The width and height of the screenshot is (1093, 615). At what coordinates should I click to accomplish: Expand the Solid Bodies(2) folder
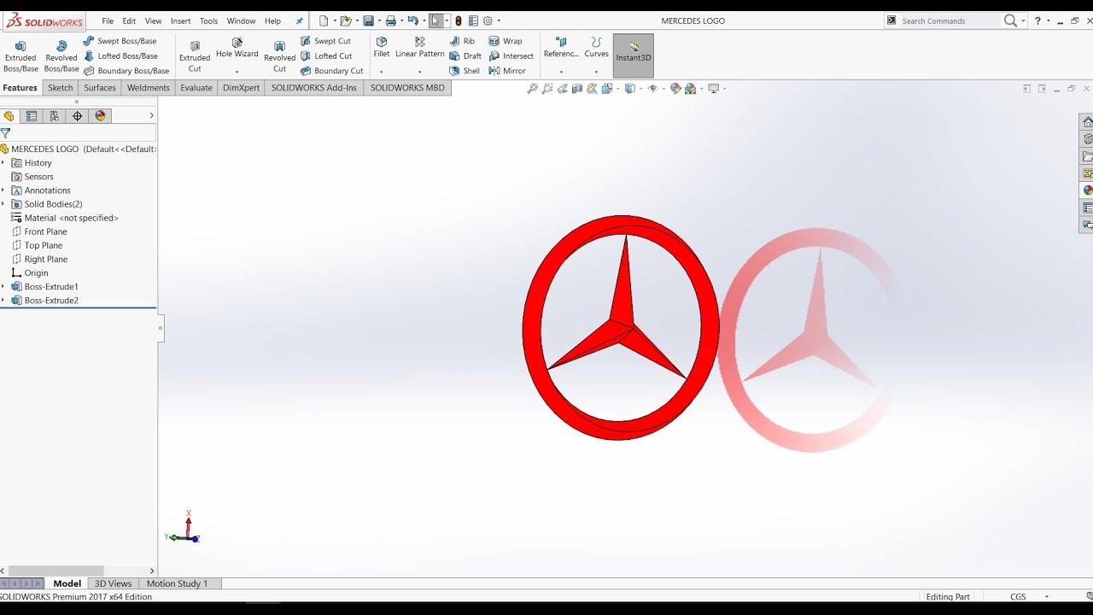click(x=3, y=203)
